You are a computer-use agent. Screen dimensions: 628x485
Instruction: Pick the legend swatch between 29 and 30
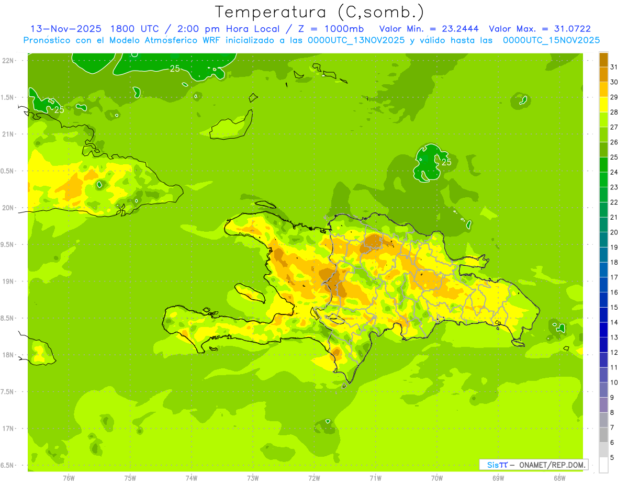pyautogui.click(x=603, y=89)
